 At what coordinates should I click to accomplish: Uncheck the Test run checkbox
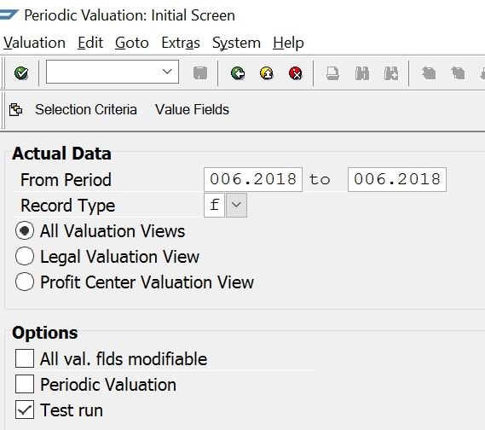click(25, 410)
